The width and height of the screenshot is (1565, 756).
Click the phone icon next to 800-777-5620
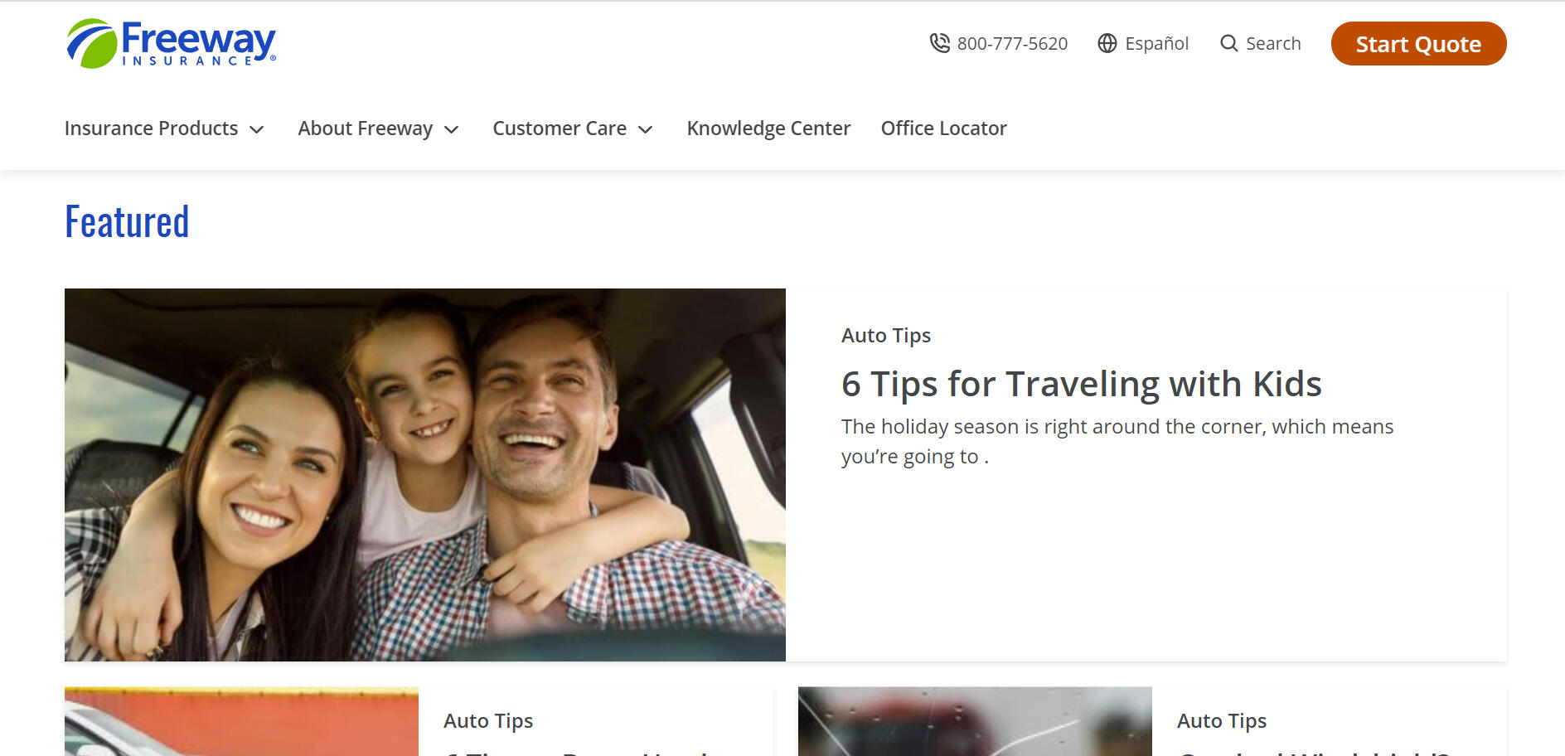tap(939, 43)
